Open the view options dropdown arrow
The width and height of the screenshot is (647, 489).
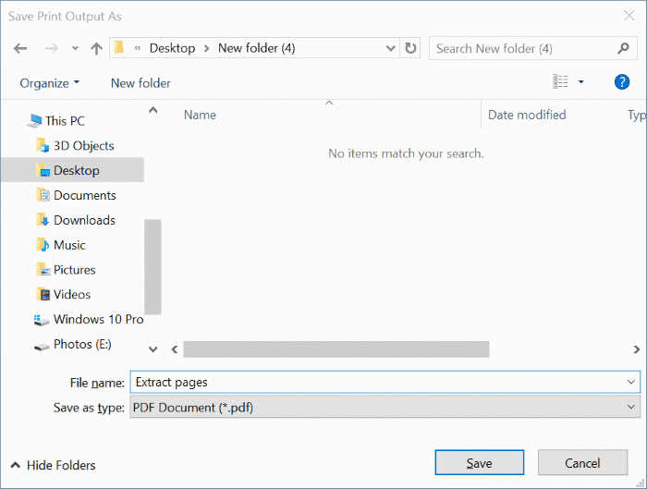581,81
